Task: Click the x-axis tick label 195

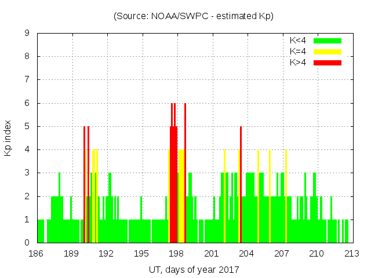Action: (x=141, y=254)
